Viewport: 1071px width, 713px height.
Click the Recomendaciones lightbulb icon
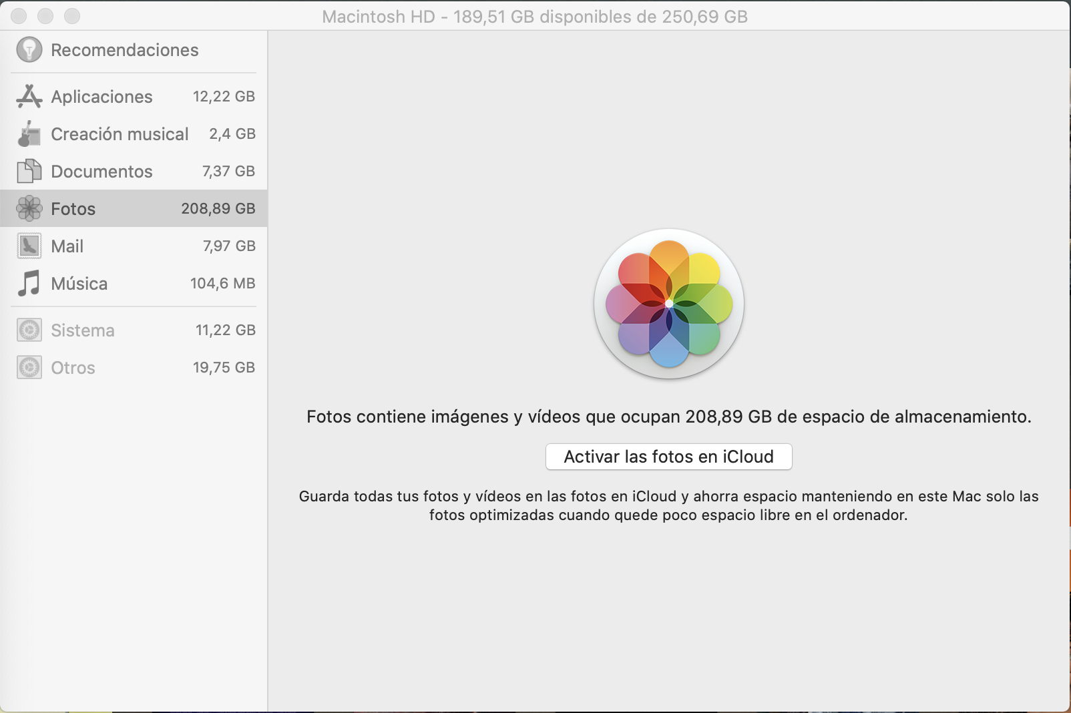click(29, 49)
